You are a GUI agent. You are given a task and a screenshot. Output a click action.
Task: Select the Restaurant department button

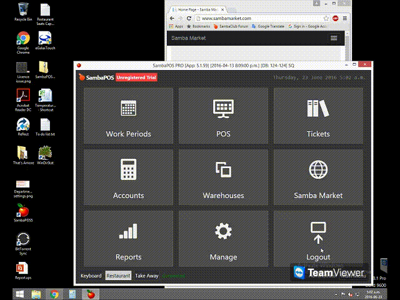118,276
